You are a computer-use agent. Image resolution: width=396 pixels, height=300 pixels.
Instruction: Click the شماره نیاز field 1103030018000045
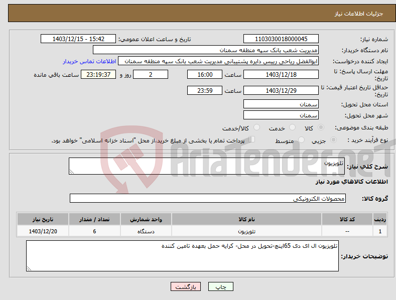coord(281,39)
